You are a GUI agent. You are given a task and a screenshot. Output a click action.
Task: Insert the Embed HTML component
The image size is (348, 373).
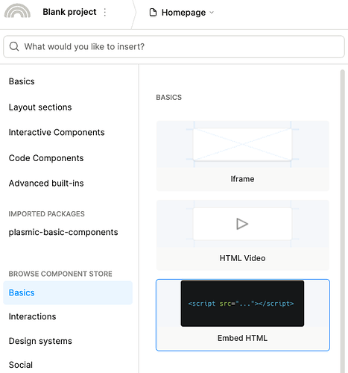243,315
